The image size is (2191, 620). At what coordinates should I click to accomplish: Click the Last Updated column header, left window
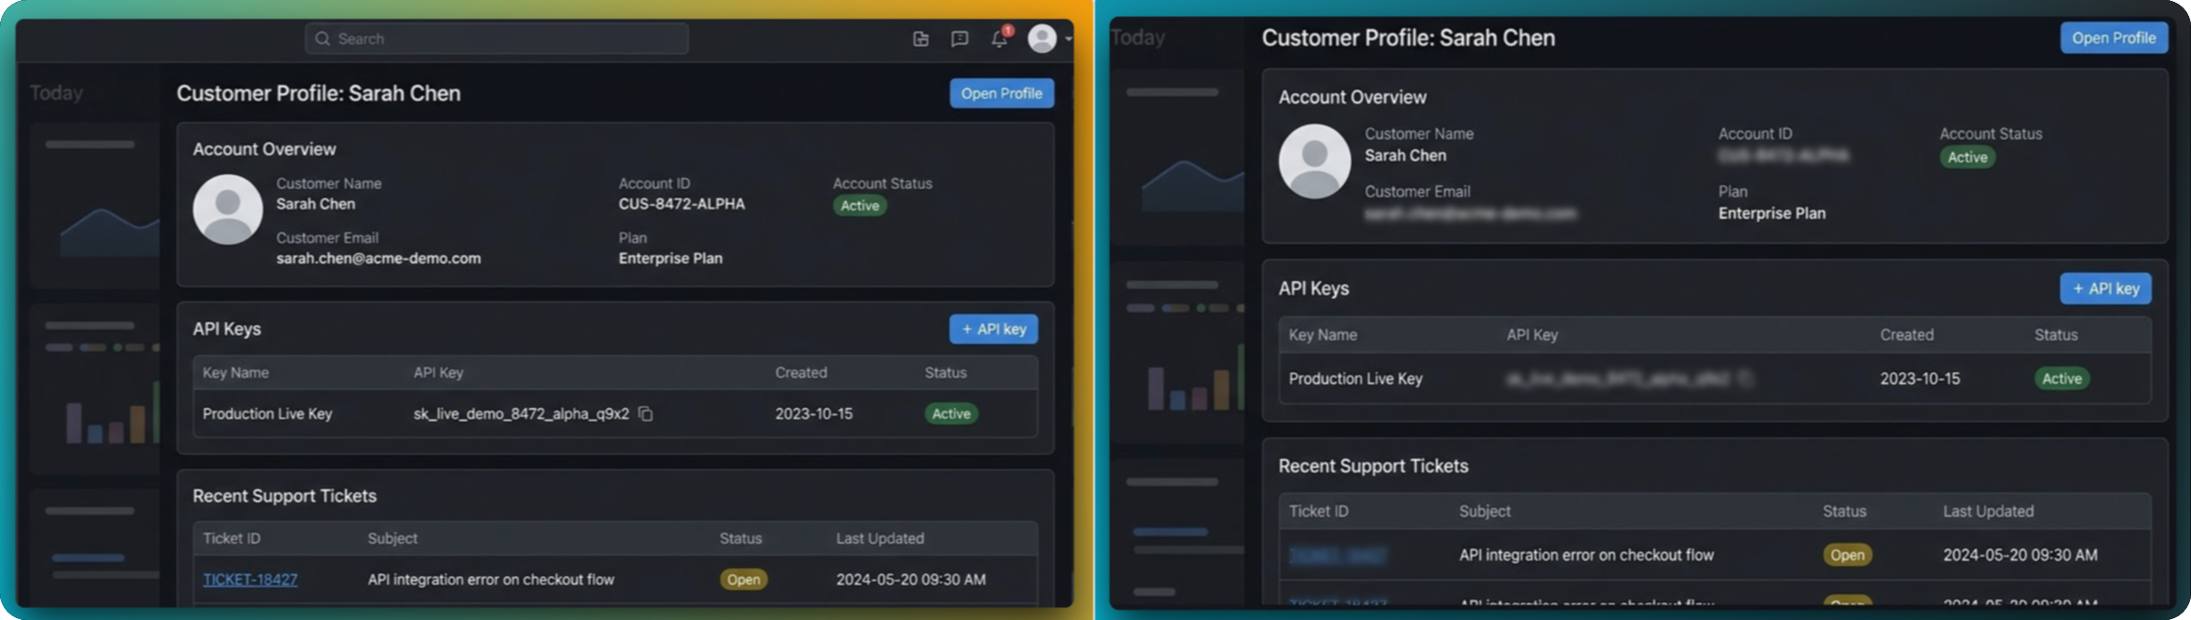[880, 538]
